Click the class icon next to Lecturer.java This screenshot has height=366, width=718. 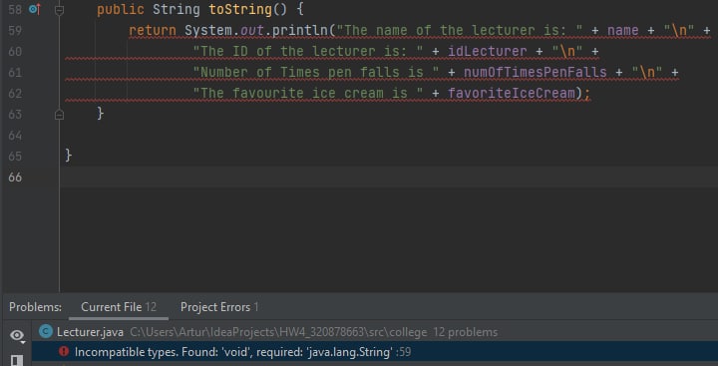tap(46, 332)
